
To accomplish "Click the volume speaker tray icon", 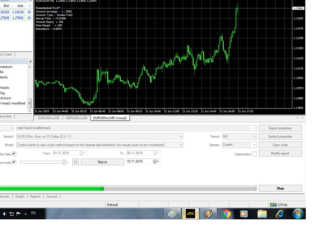I will (x=5, y=214).
